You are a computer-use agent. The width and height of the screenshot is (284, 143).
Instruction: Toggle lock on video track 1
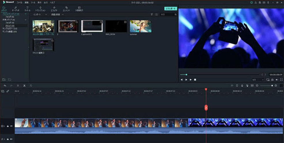(x=7, y=126)
